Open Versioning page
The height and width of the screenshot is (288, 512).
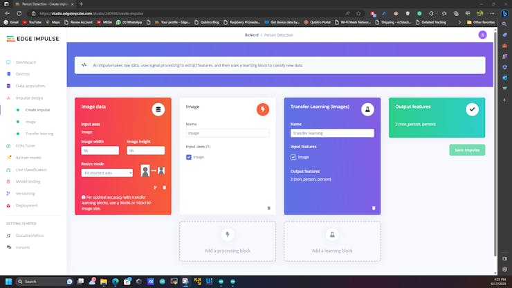pyautogui.click(x=25, y=194)
